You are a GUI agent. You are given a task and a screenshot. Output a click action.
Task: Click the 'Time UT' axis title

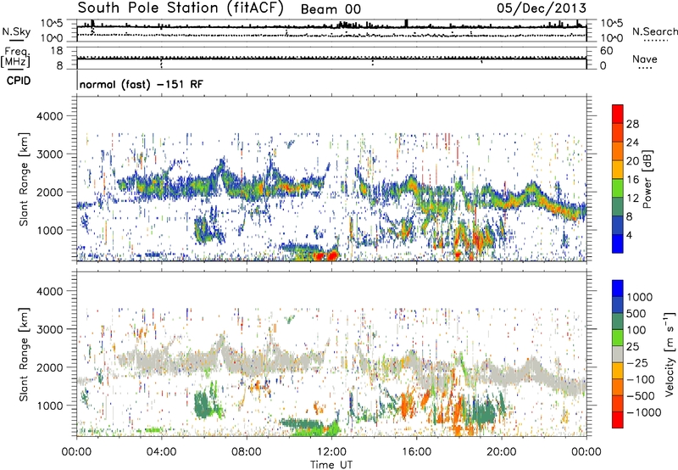pyautogui.click(x=331, y=464)
